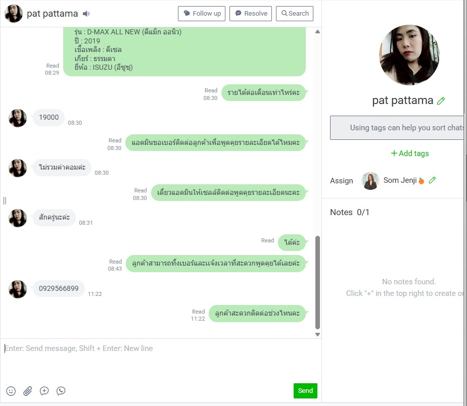The width and height of the screenshot is (467, 406).
Task: Edit the Som Jenji assignee pencil
Action: click(x=432, y=180)
